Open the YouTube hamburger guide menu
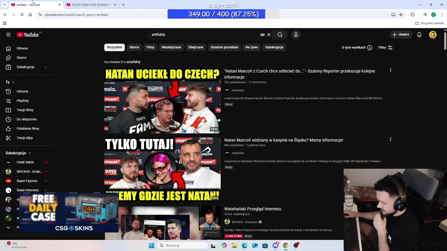The image size is (447, 251). [x=8, y=35]
